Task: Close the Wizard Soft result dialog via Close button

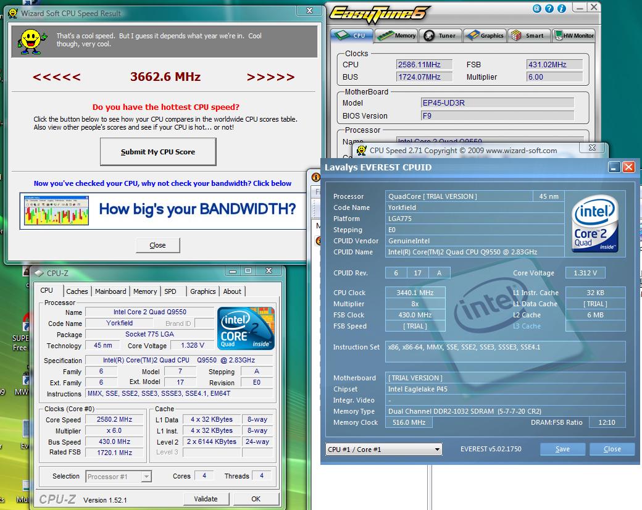Action: [x=157, y=245]
